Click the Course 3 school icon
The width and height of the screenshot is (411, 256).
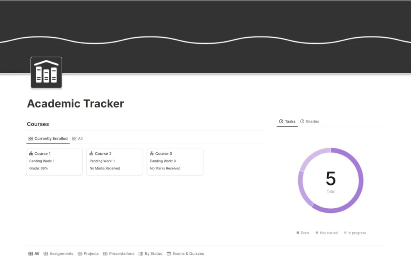click(x=152, y=153)
